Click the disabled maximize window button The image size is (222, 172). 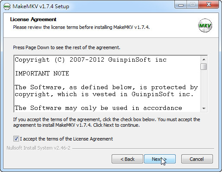(x=193, y=5)
